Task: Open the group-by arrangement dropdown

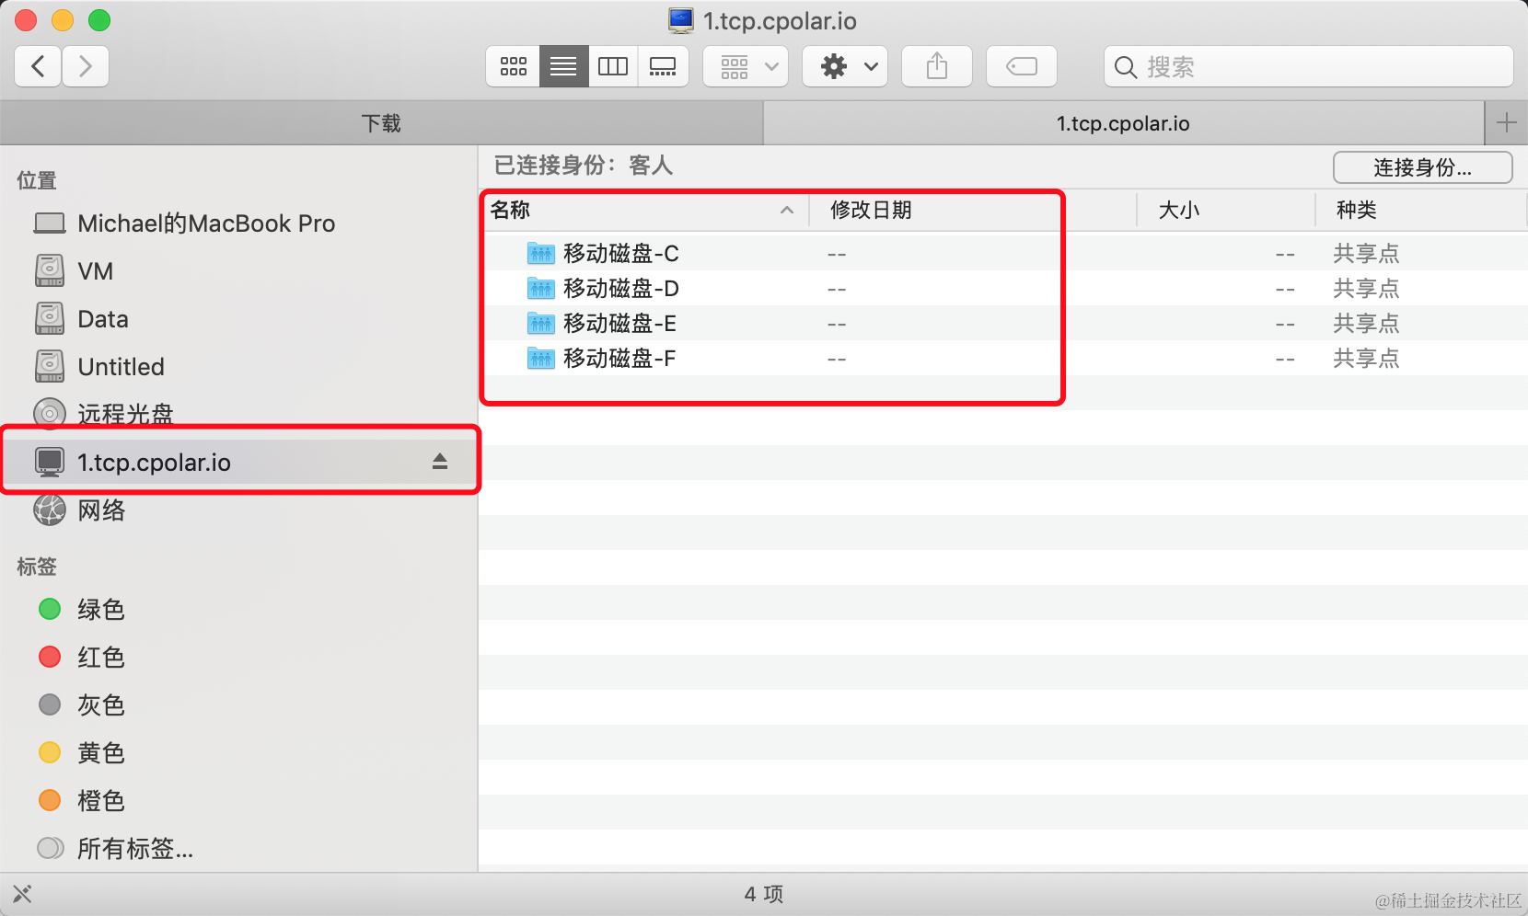Action: (746, 66)
